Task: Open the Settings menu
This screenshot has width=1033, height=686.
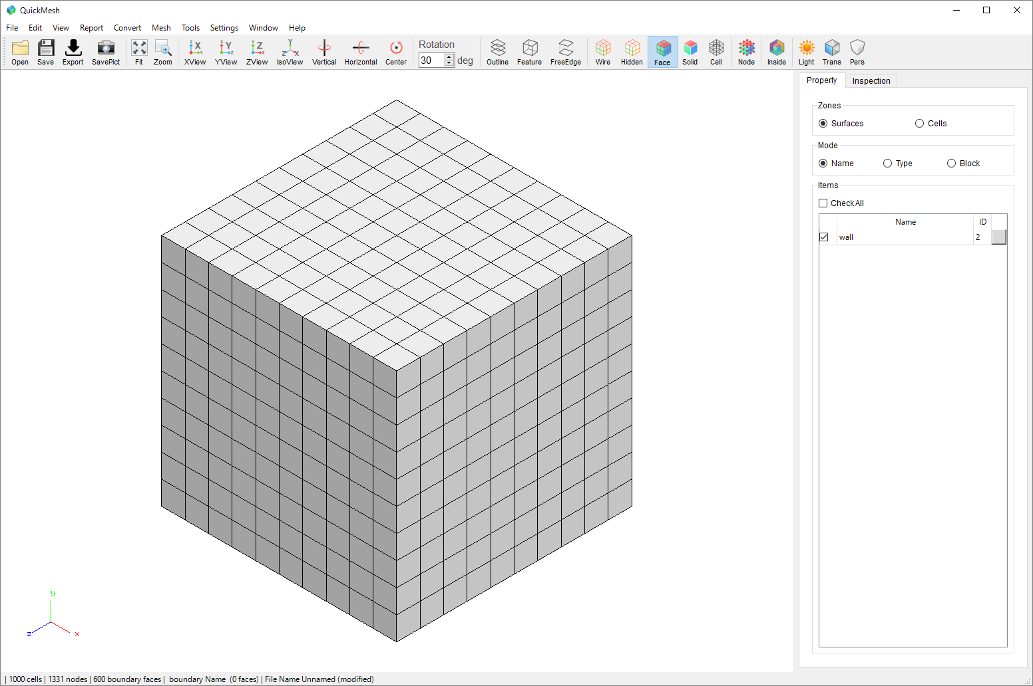Action: point(224,28)
